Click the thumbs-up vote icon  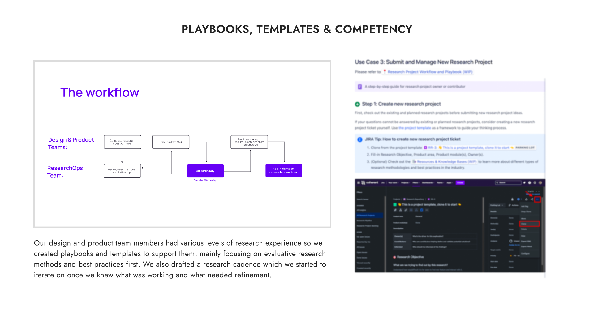click(526, 199)
